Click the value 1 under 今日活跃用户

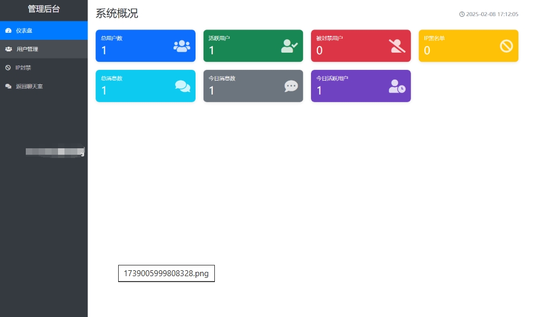click(x=319, y=91)
